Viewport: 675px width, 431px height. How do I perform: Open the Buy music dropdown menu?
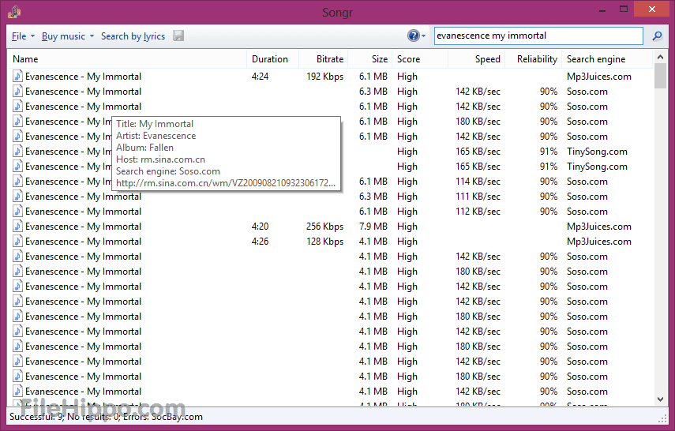tap(68, 36)
